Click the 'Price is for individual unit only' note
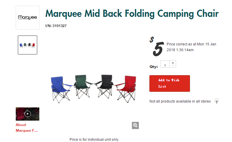The width and height of the screenshot is (232, 142). click(x=94, y=139)
